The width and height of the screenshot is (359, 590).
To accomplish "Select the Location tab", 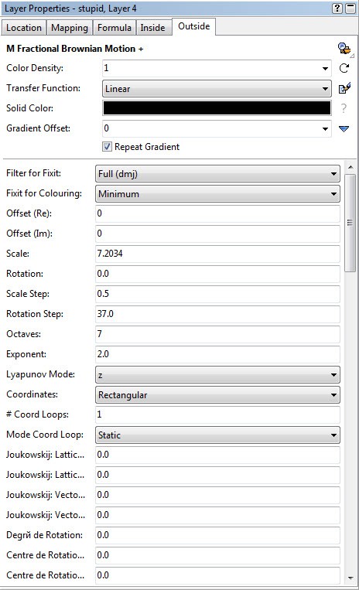I will [x=24, y=28].
